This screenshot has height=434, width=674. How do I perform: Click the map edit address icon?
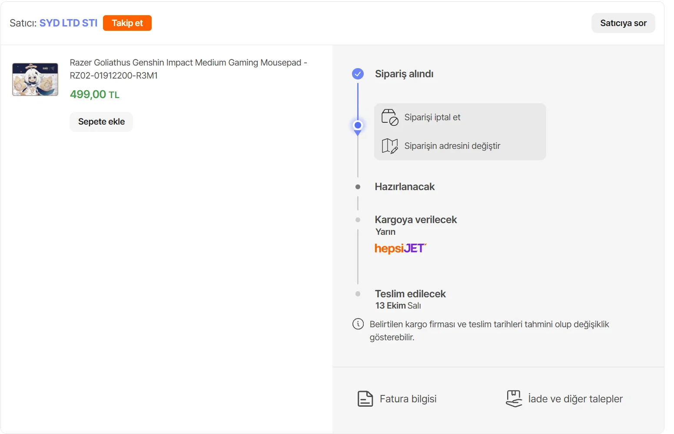coord(390,146)
